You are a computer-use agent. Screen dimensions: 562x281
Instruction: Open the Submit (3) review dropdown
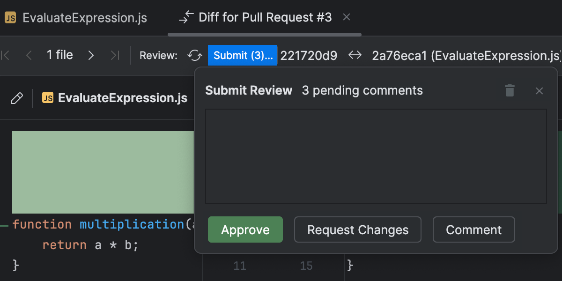(243, 55)
